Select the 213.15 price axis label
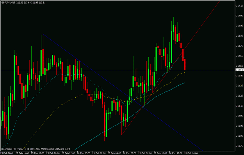The image size is (244, 155). click(240, 6)
